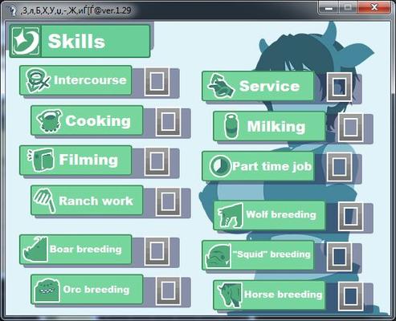Viewport: 396px width, 321px height.
Task: Click the horse icon
Action: [230, 295]
